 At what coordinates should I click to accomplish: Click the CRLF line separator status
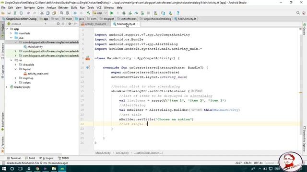pyautogui.click(x=248, y=163)
